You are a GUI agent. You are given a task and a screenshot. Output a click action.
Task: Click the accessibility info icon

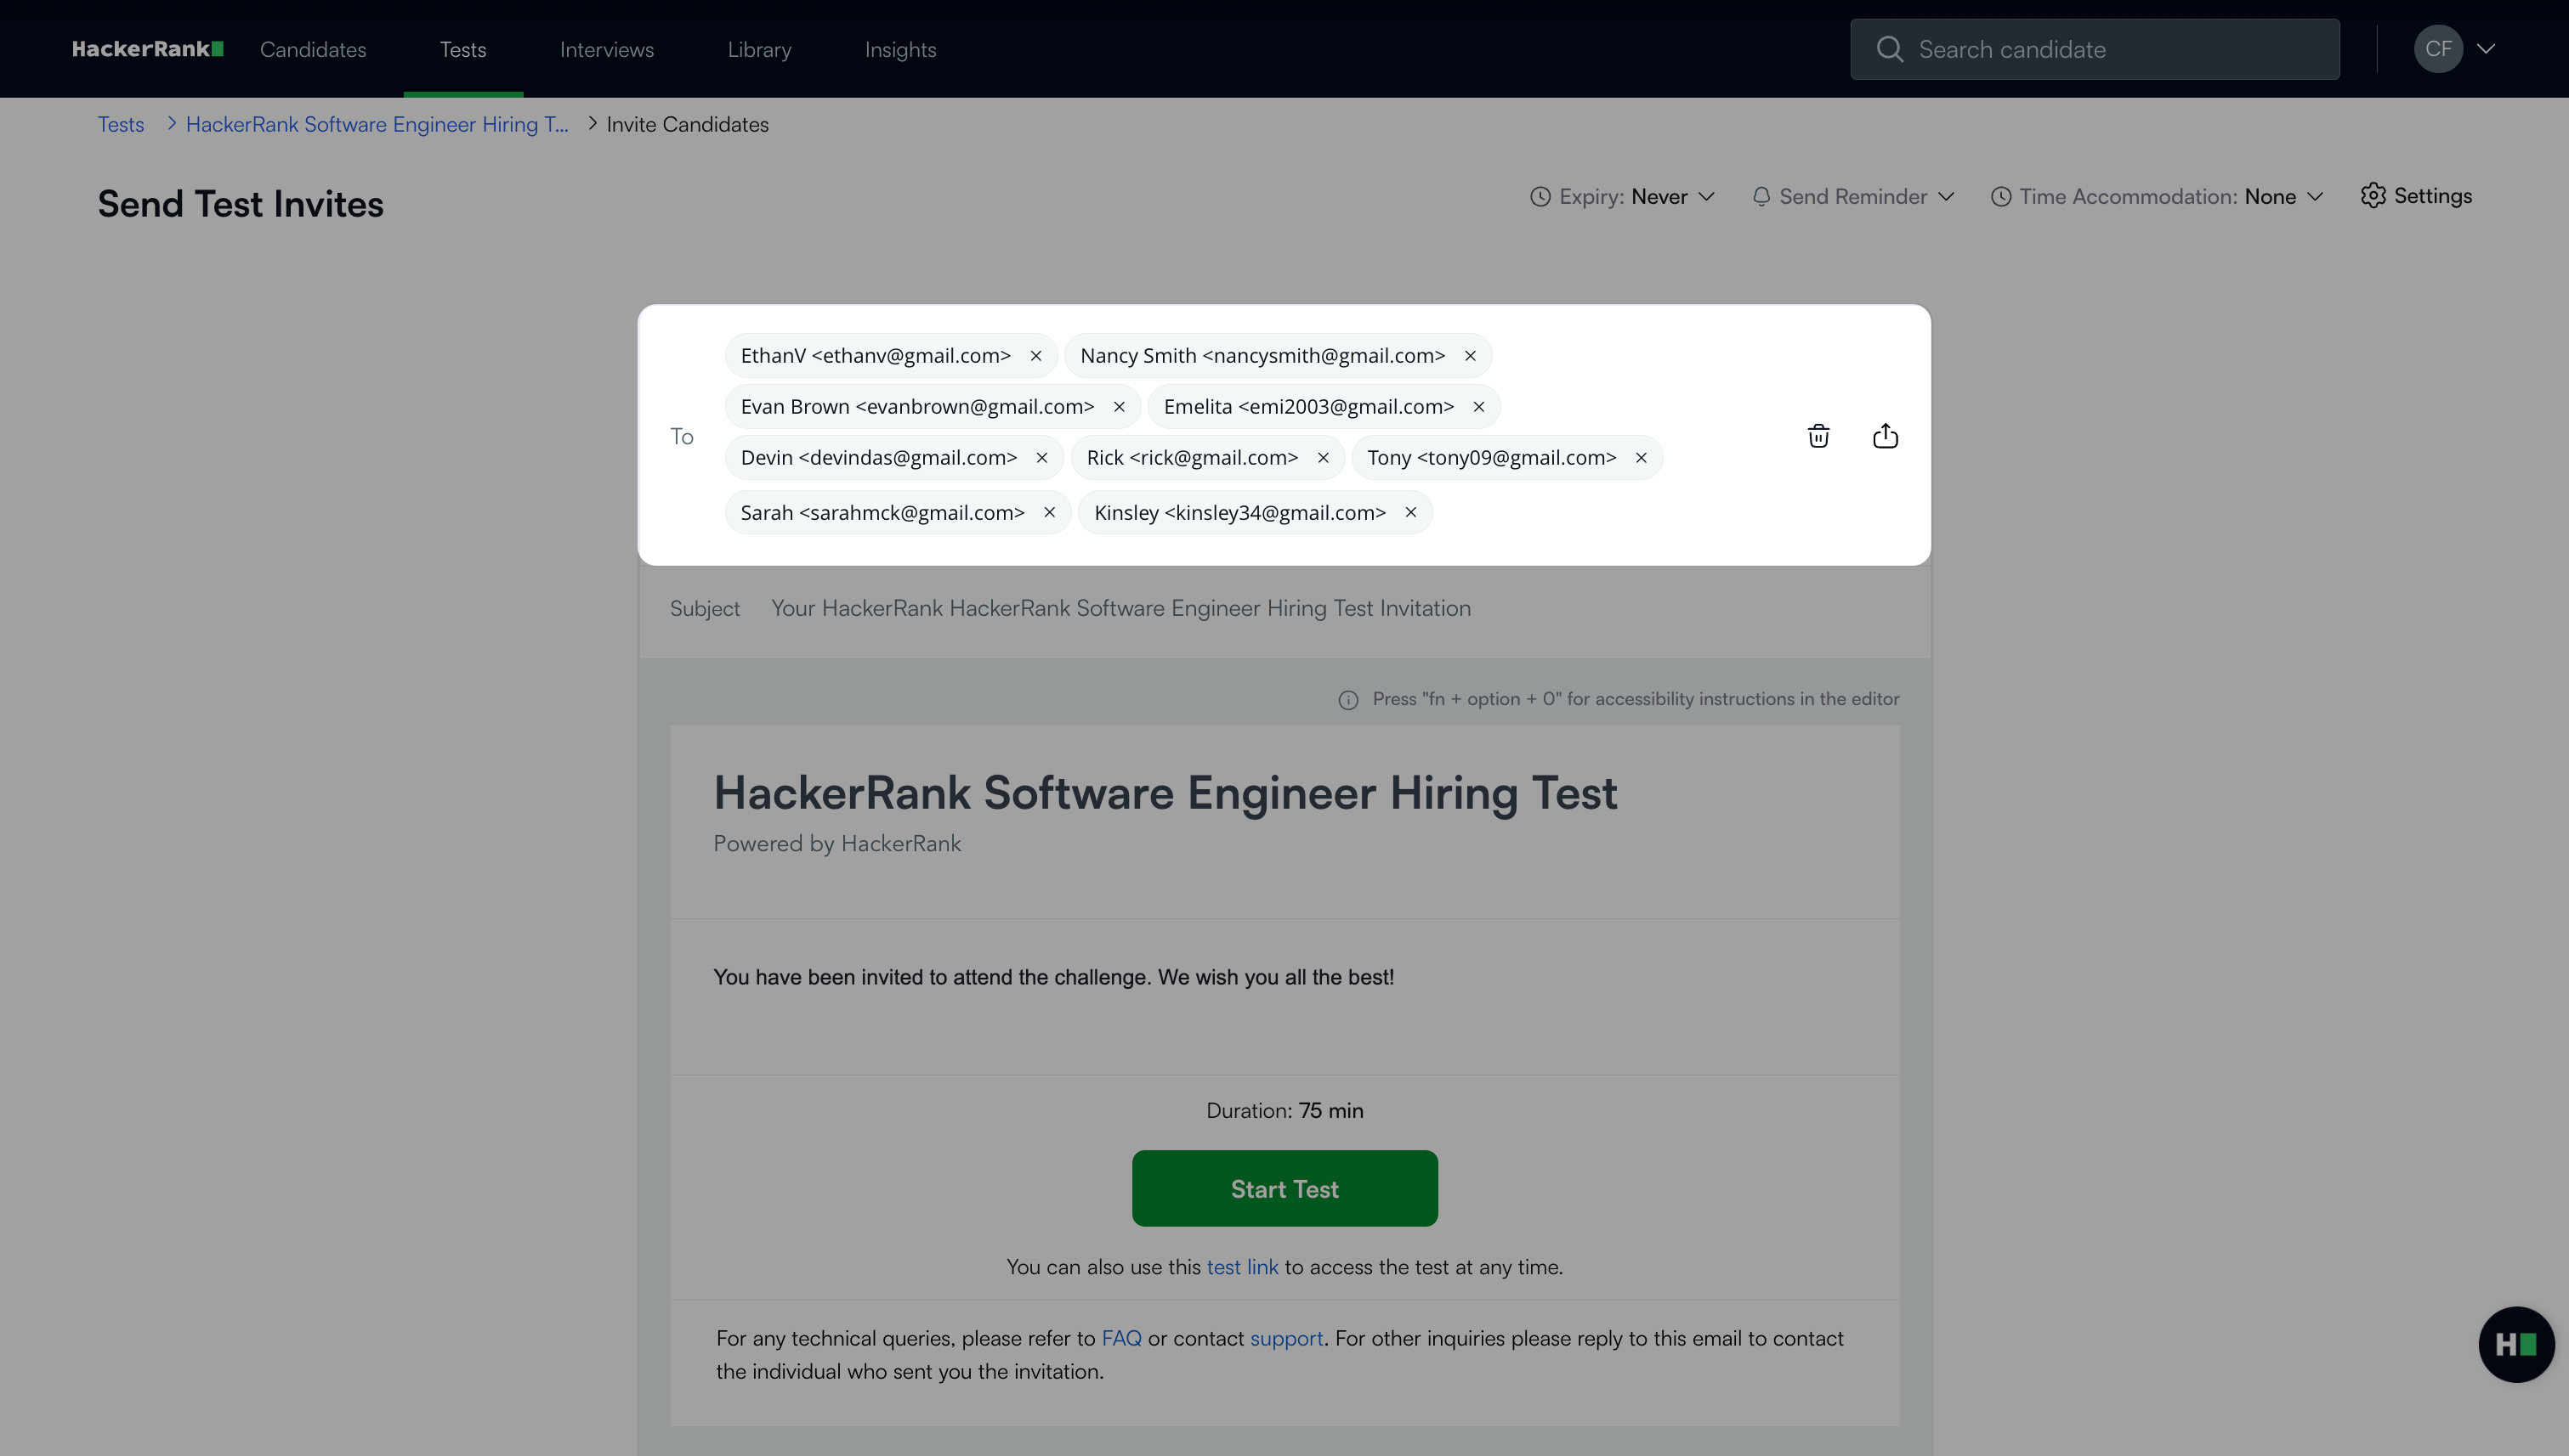click(1348, 700)
